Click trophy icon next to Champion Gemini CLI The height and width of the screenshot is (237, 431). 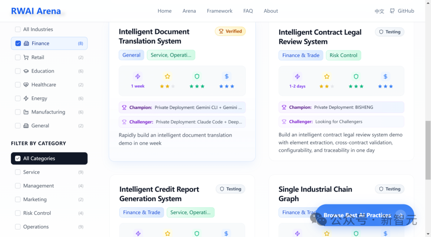(x=124, y=108)
